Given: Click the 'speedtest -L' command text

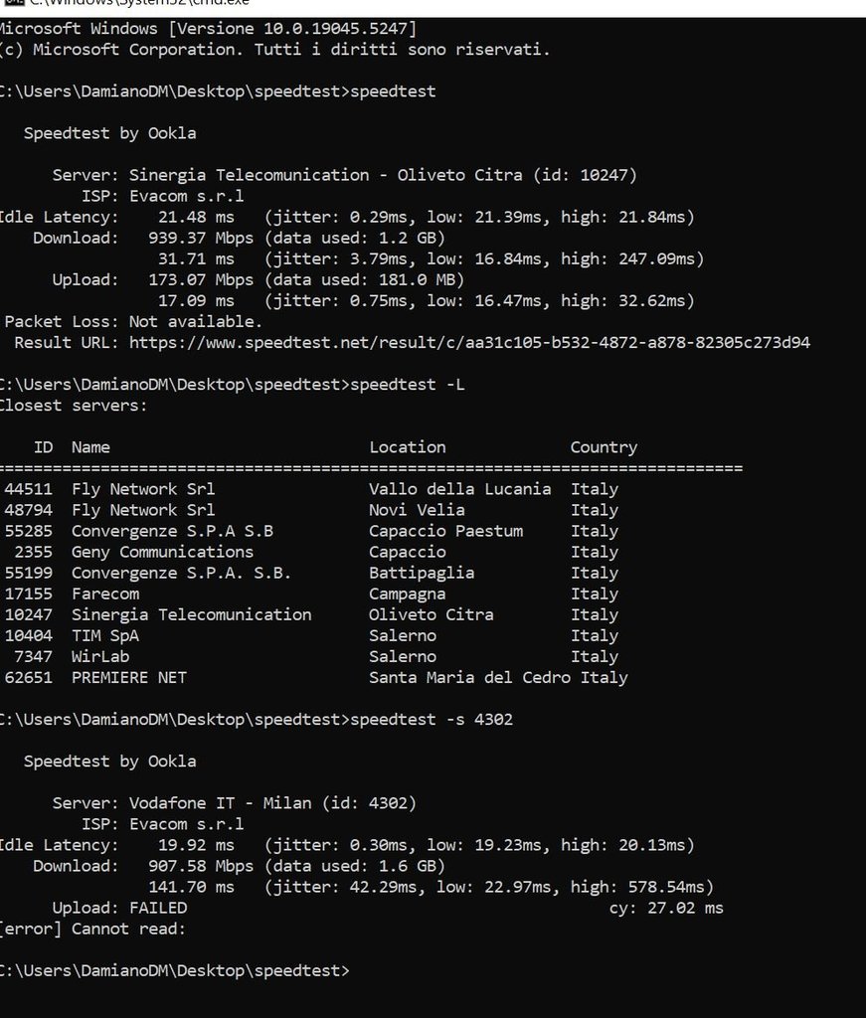Looking at the screenshot, I should point(407,385).
